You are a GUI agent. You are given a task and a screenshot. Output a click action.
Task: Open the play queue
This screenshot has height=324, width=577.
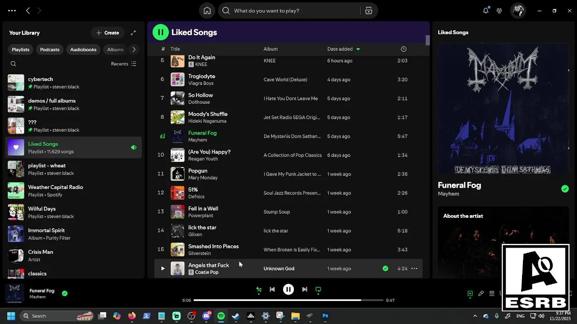[x=492, y=293]
